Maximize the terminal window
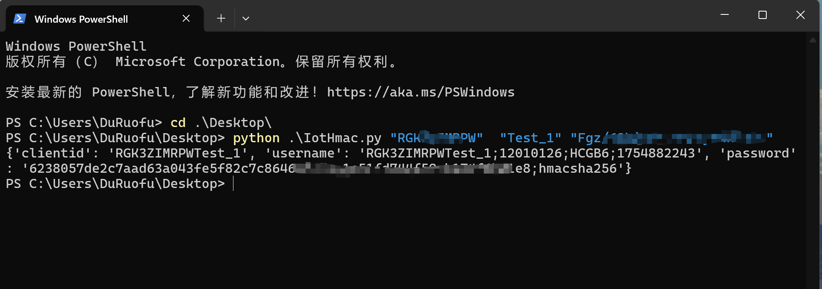This screenshot has width=822, height=289. 763,15
